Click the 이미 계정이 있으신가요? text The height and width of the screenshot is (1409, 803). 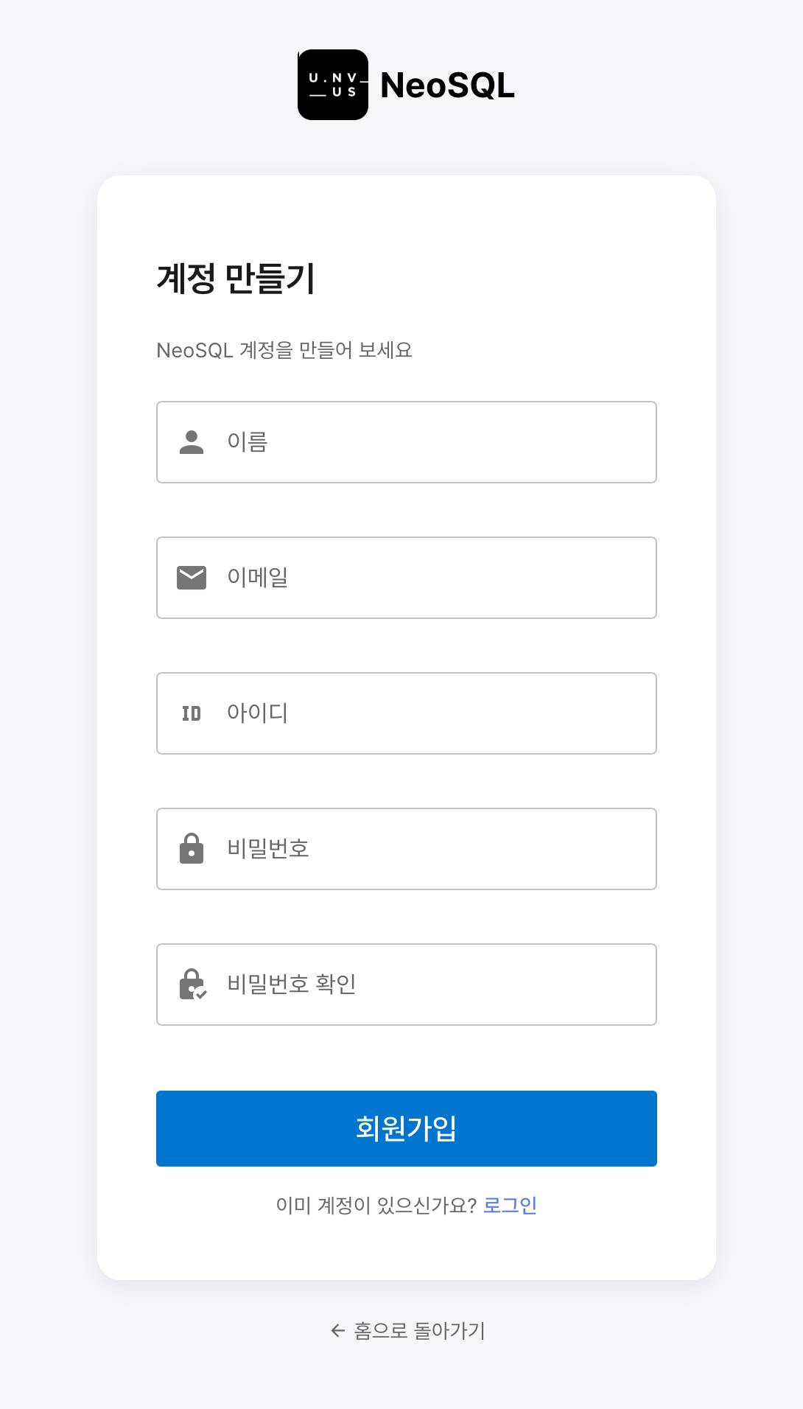click(374, 1205)
